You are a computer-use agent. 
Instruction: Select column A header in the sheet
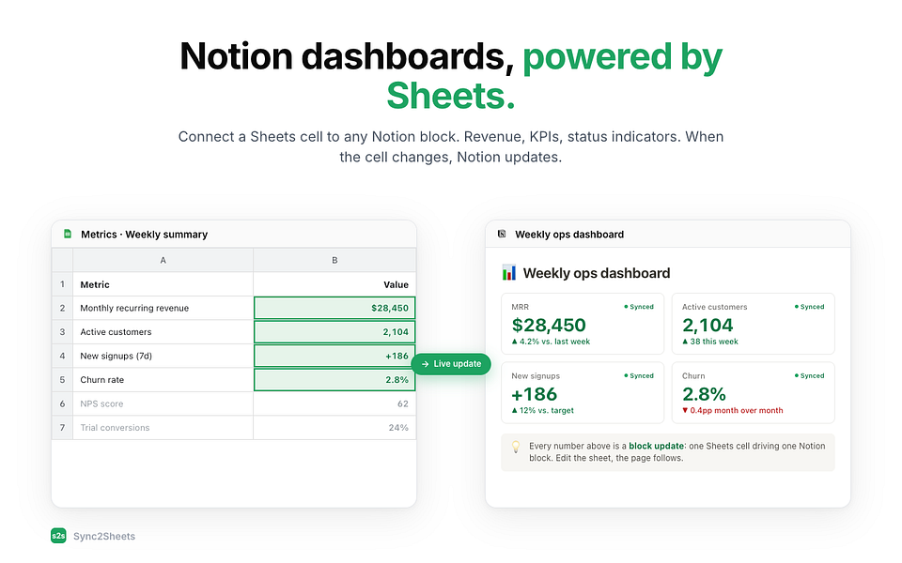[x=163, y=260]
